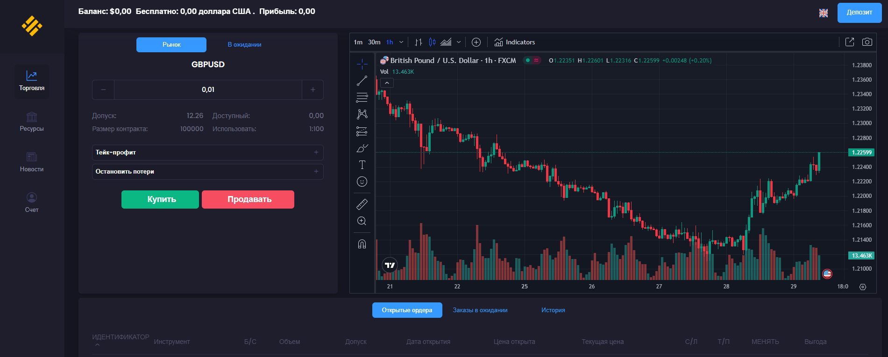Click the US flag economic event marker
Screen dimensions: 888x357
pyautogui.click(x=827, y=273)
